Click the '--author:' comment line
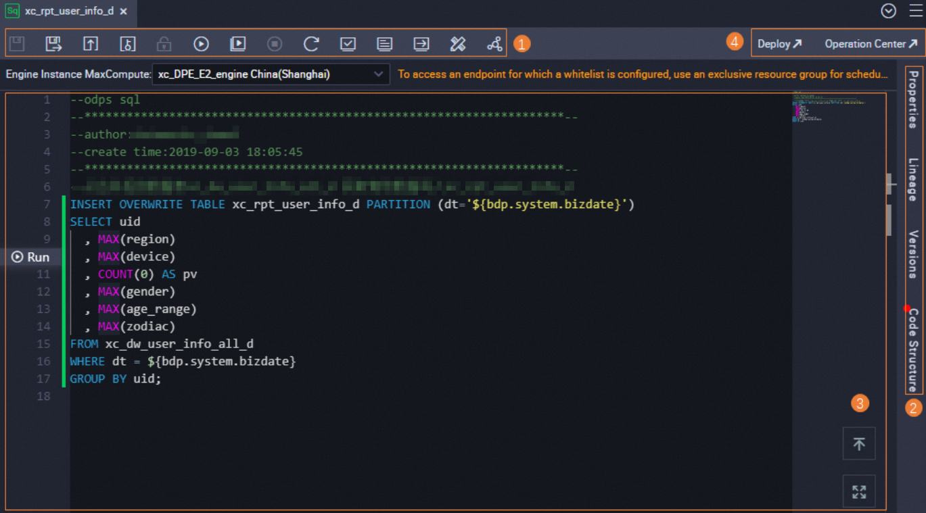The image size is (926, 513). (x=155, y=135)
